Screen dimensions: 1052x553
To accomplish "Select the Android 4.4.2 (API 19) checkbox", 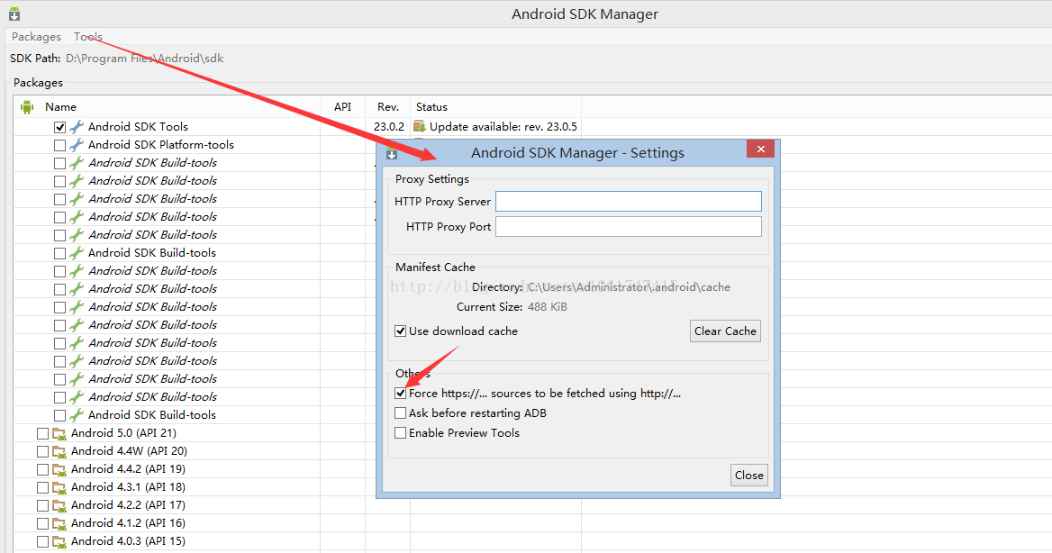I will point(42,469).
